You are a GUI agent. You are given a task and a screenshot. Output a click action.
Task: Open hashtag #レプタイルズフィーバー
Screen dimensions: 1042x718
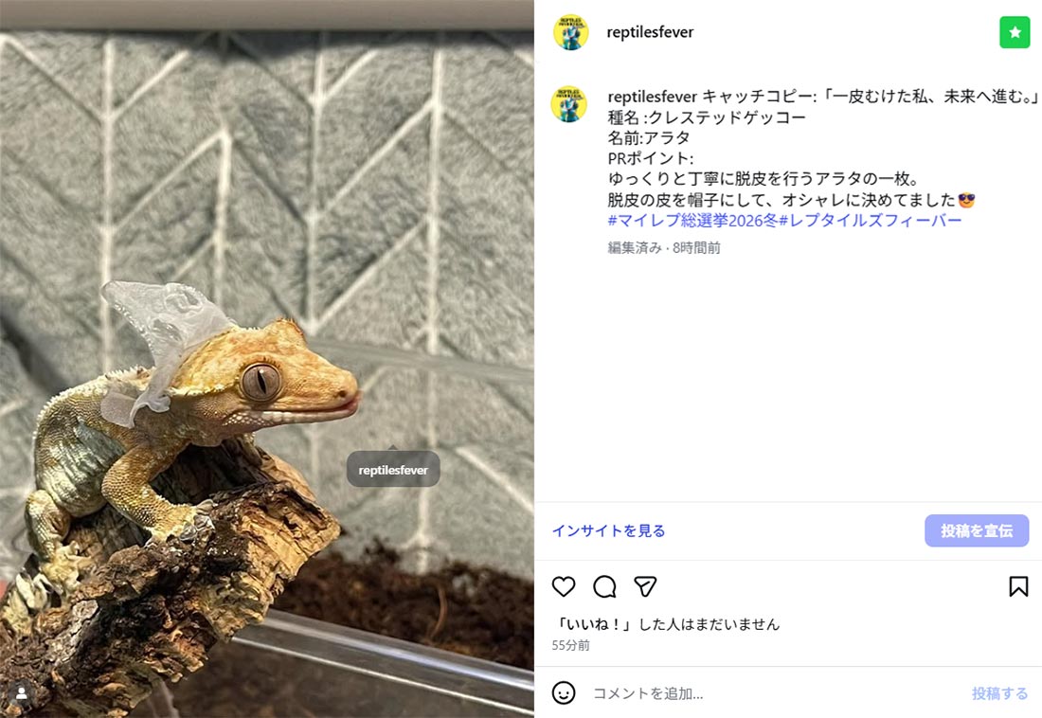[870, 220]
